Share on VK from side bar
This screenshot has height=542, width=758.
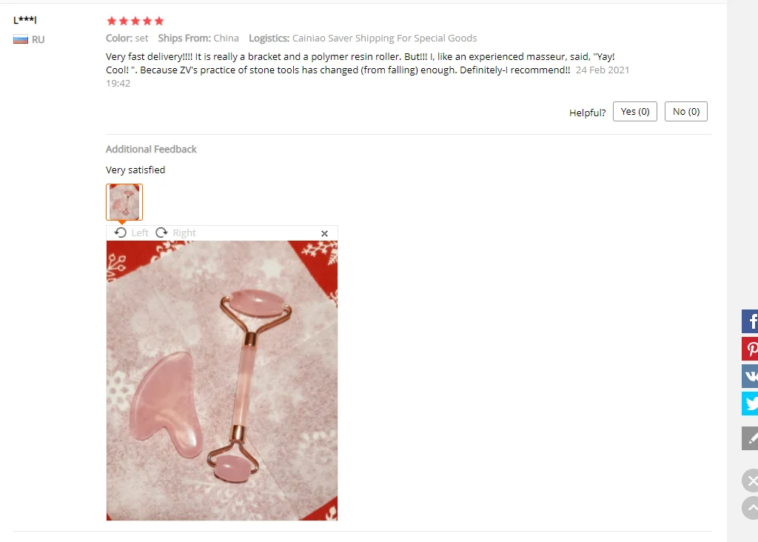pos(750,376)
